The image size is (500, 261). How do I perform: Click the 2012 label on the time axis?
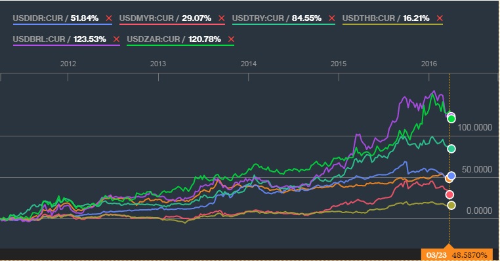coord(68,64)
